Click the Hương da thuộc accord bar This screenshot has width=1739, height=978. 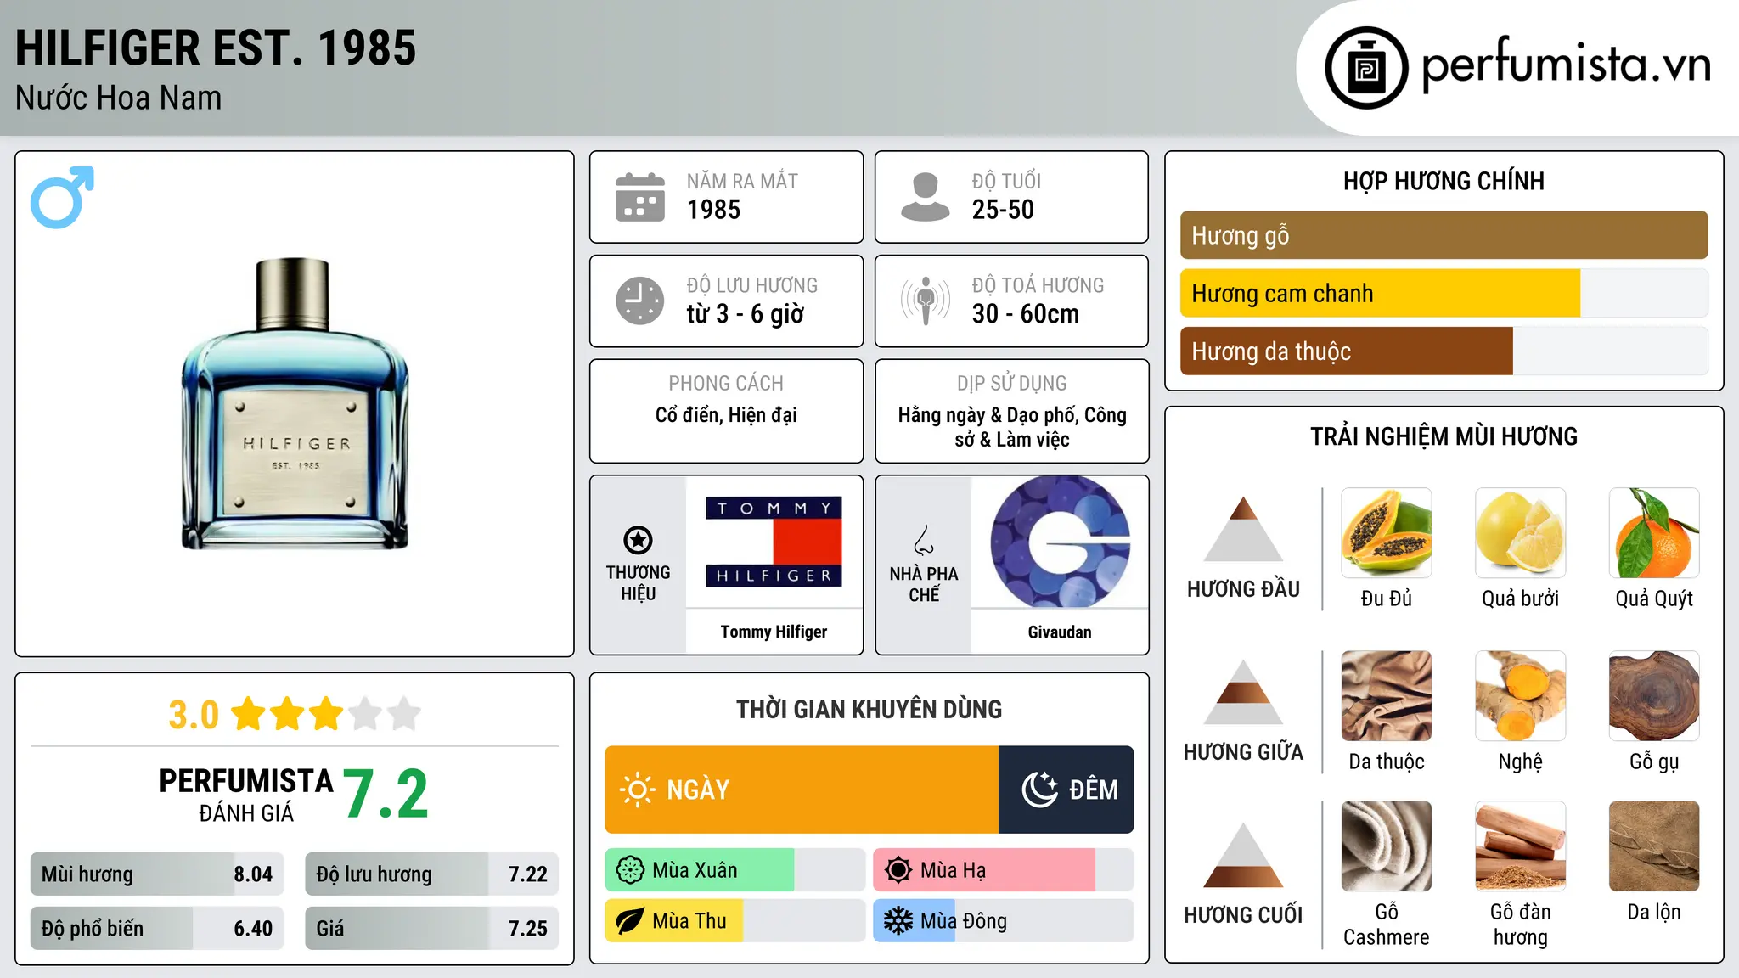(x=1444, y=351)
